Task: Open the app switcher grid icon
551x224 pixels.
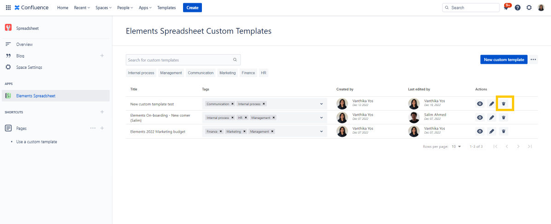Action: click(8, 8)
